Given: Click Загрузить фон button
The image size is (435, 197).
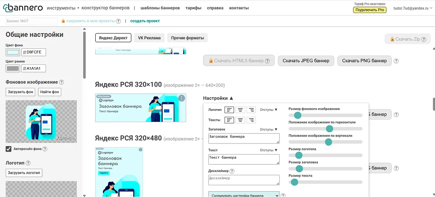Looking at the screenshot, I should click(20, 92).
